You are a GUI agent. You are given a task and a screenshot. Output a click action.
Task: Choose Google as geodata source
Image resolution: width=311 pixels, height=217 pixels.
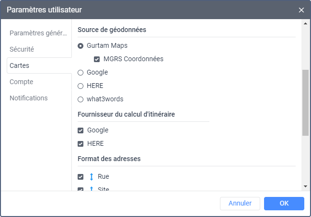(81, 73)
